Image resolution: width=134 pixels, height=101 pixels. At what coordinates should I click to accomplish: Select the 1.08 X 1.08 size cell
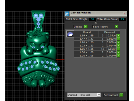coord(87,52)
